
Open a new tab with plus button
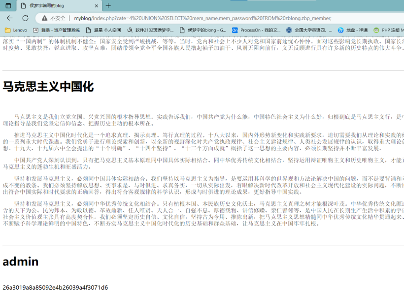click(108, 6)
